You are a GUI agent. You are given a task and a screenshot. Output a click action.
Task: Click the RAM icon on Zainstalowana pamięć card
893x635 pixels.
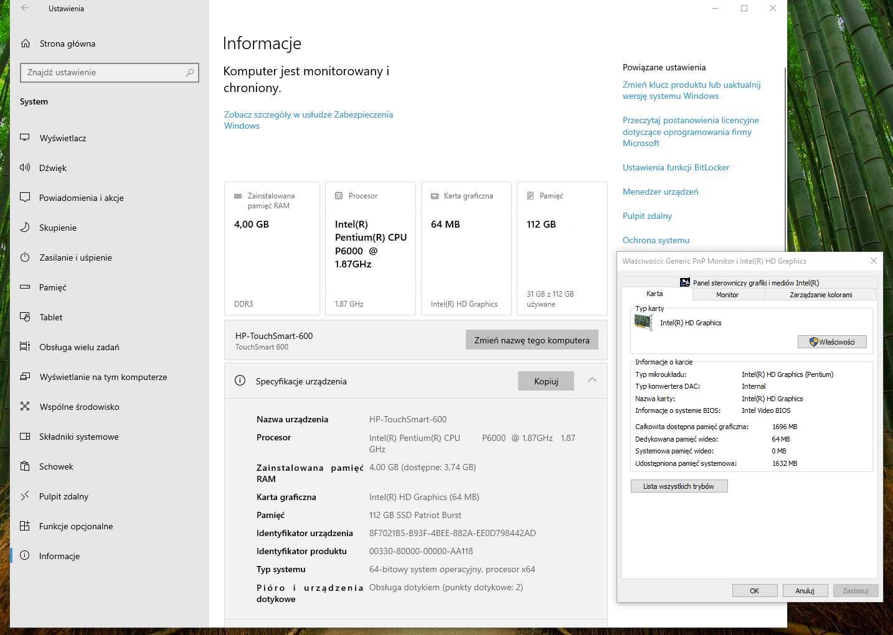click(238, 196)
